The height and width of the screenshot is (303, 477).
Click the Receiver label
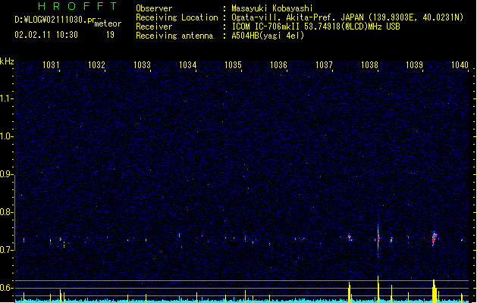coord(154,27)
